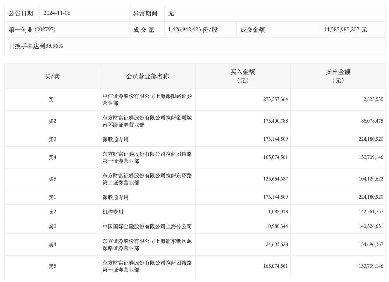The height and width of the screenshot is (282, 389).
Task: Click the announcement date 2024-11-06
Action: [57, 13]
